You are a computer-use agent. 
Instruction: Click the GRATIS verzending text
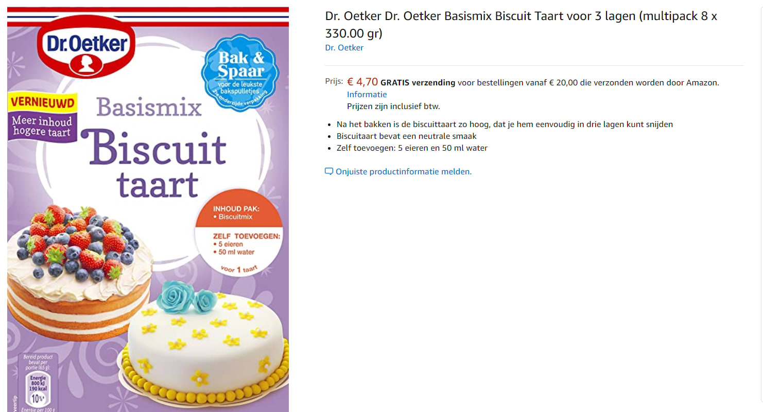click(418, 83)
